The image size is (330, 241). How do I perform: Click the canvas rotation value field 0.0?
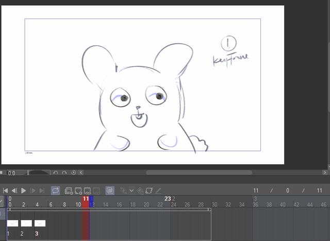(12, 174)
